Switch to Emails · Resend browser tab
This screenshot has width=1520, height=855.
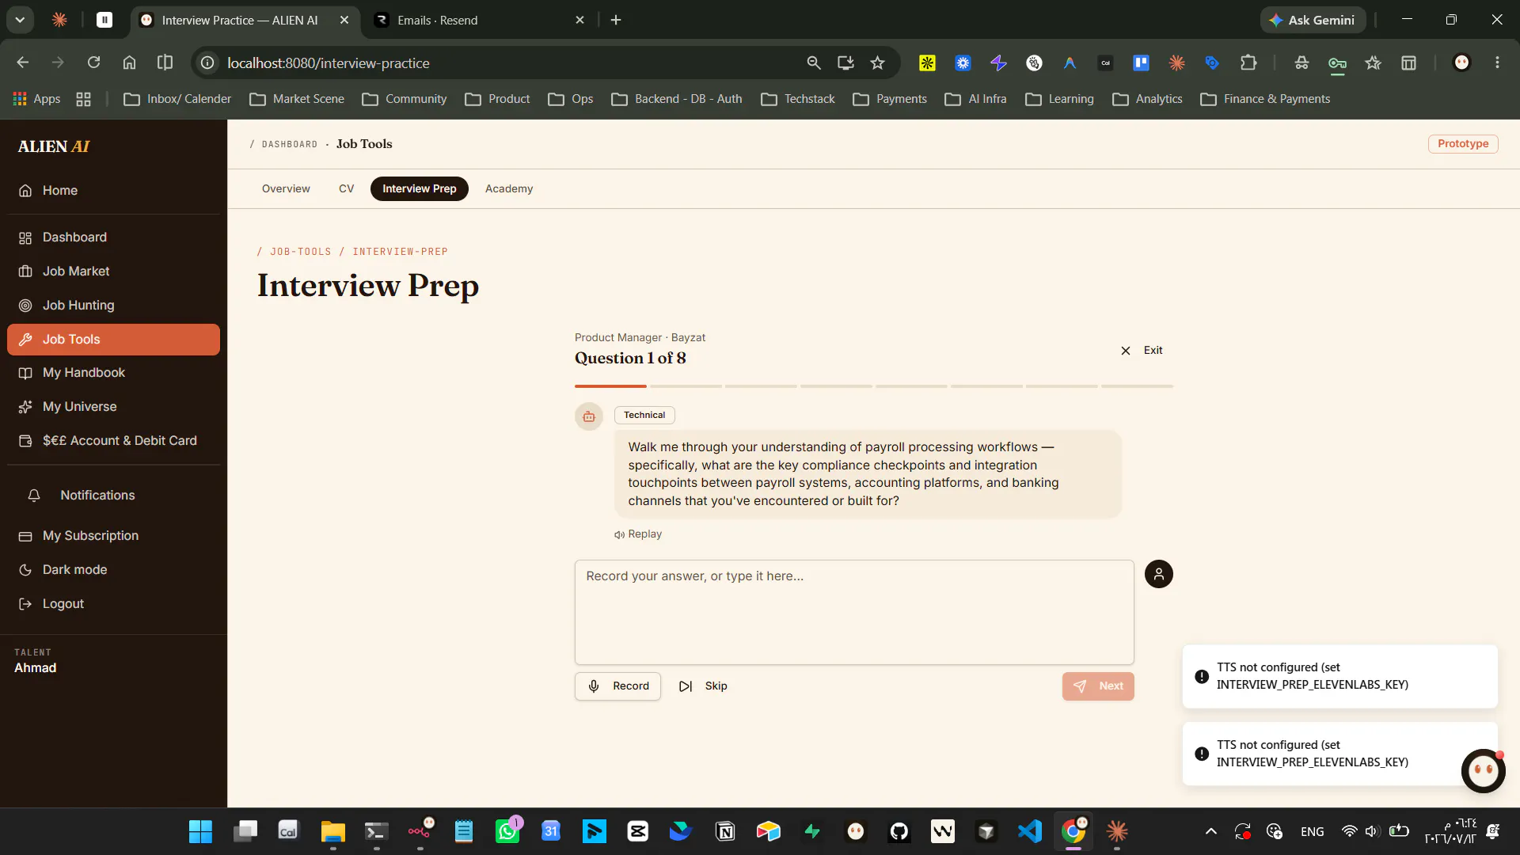tap(477, 21)
